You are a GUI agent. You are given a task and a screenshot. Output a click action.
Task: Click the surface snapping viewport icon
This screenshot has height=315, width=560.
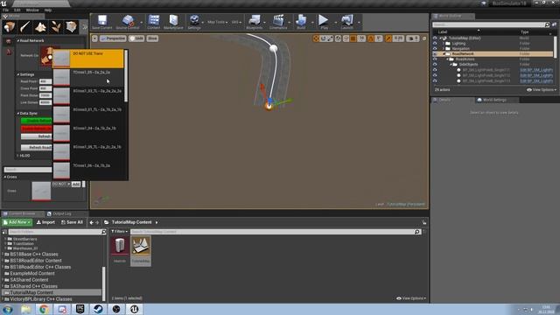click(346, 38)
